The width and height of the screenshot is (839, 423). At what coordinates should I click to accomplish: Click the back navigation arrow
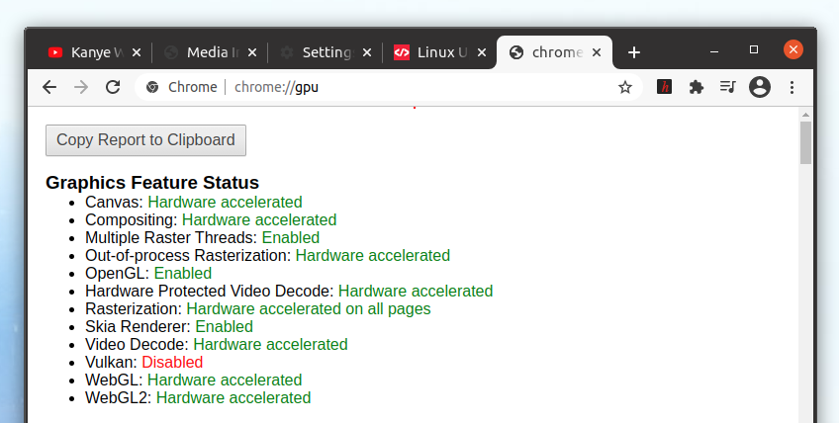coord(49,87)
